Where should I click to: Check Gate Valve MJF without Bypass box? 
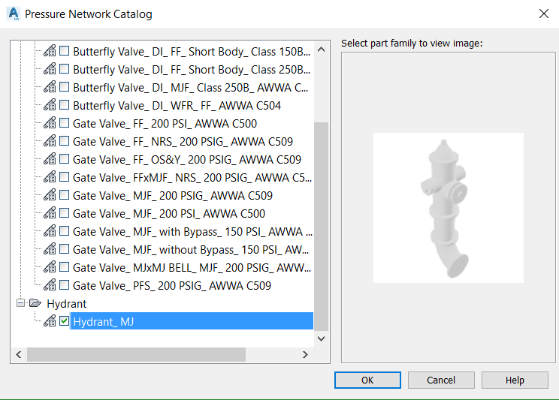click(64, 249)
